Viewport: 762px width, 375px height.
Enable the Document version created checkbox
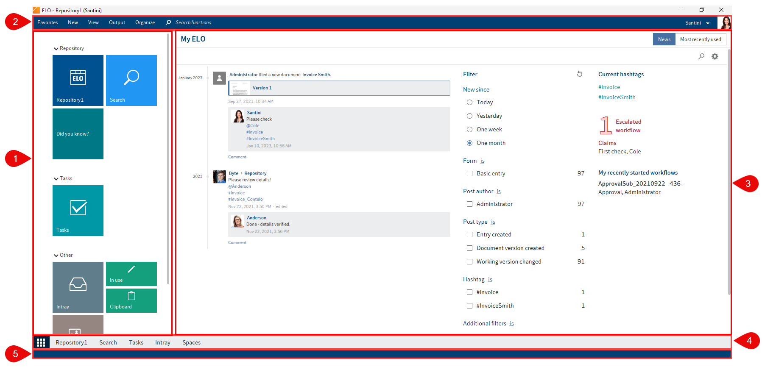coord(469,248)
